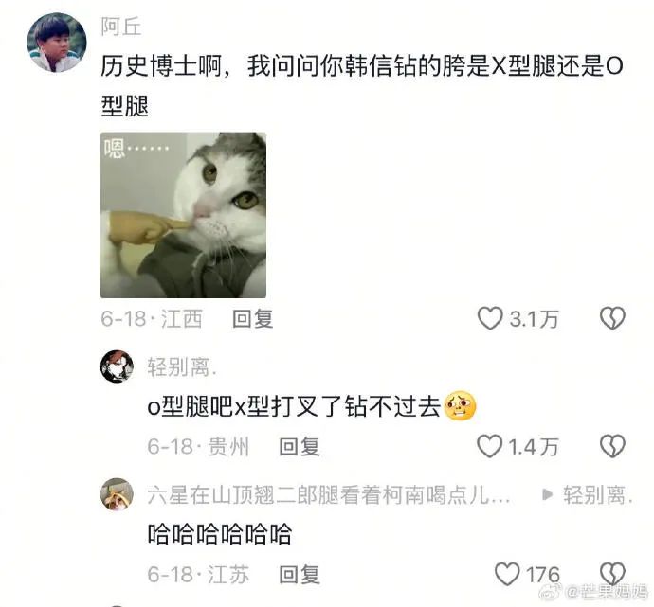
Task: Tap the replied-to name 轻别离. after arrow
Action: pos(598,495)
